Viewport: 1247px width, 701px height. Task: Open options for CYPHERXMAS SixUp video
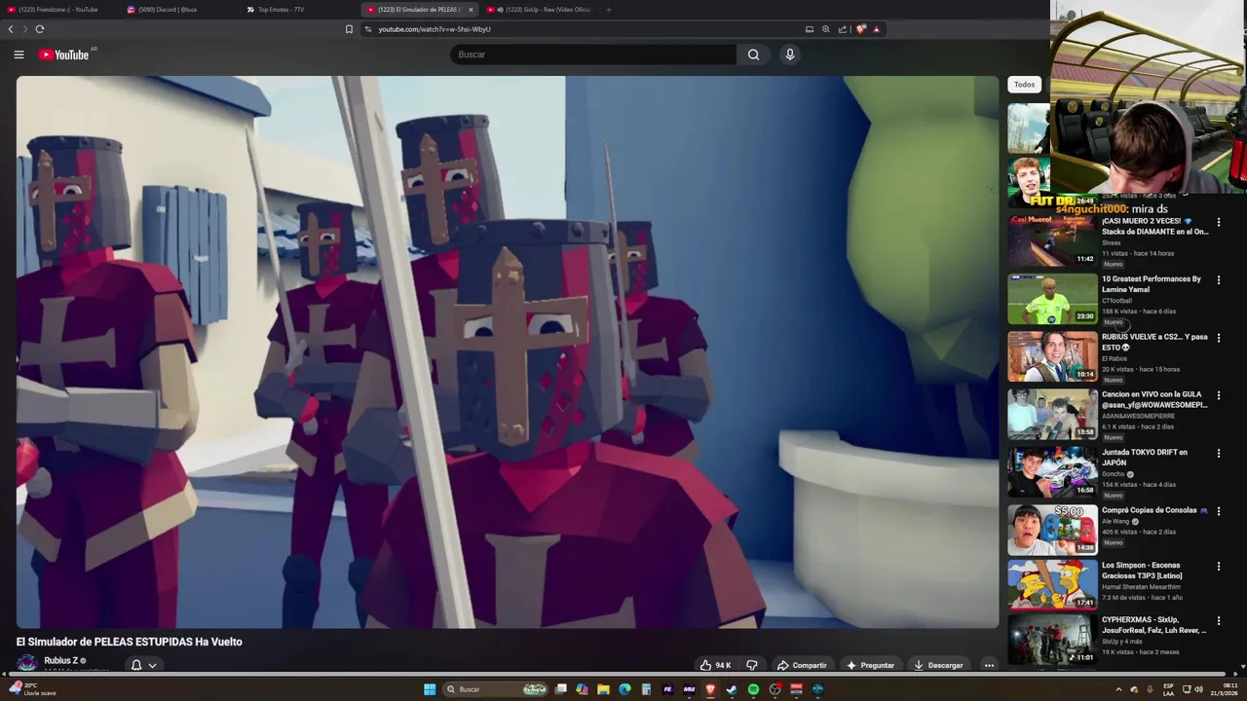(1218, 619)
